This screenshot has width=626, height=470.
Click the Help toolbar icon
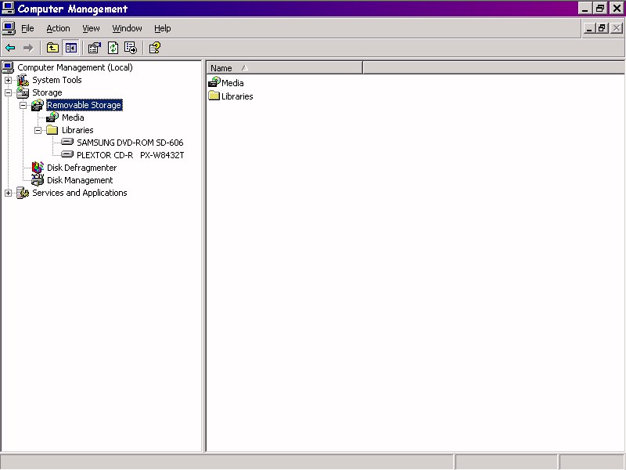[x=155, y=48]
